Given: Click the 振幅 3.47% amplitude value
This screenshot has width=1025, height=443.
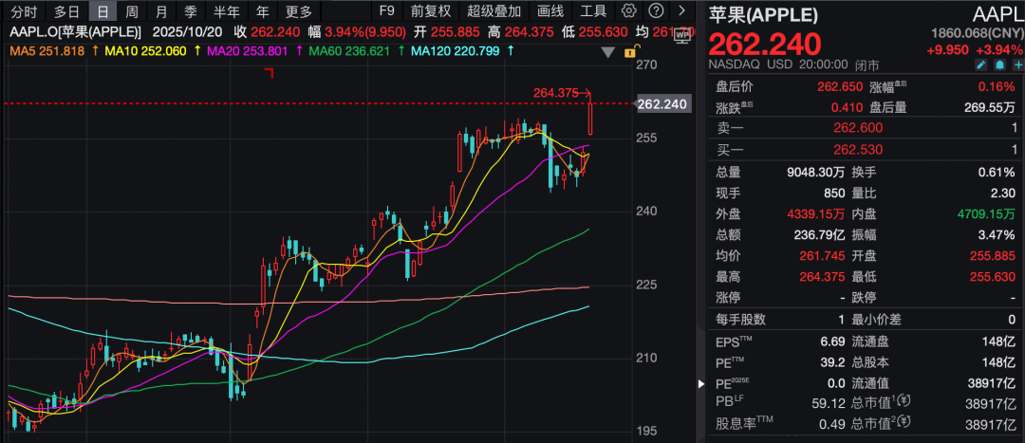Looking at the screenshot, I should (x=997, y=234).
